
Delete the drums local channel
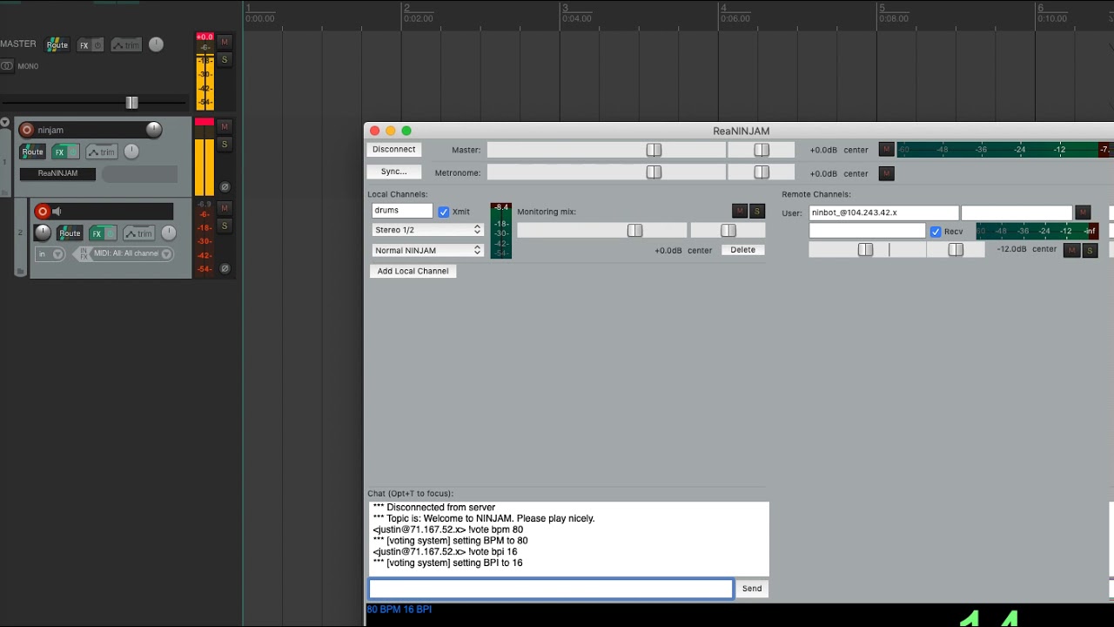tap(742, 250)
